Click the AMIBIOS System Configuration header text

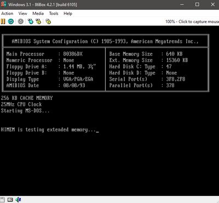[x=105, y=41]
